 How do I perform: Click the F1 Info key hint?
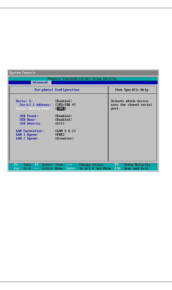[22, 165]
